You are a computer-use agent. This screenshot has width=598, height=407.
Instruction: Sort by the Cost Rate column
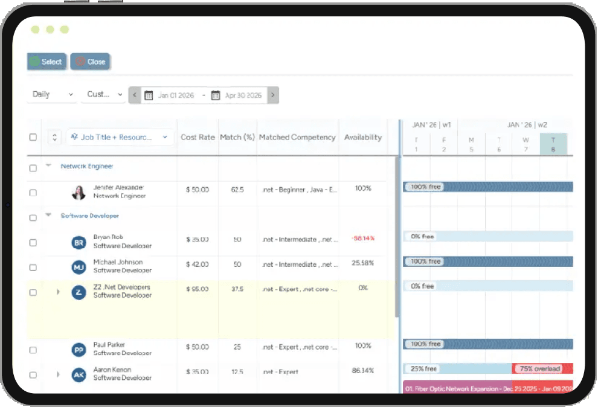[198, 137]
